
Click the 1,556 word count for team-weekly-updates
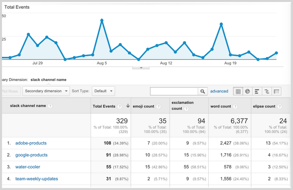(x=226, y=179)
